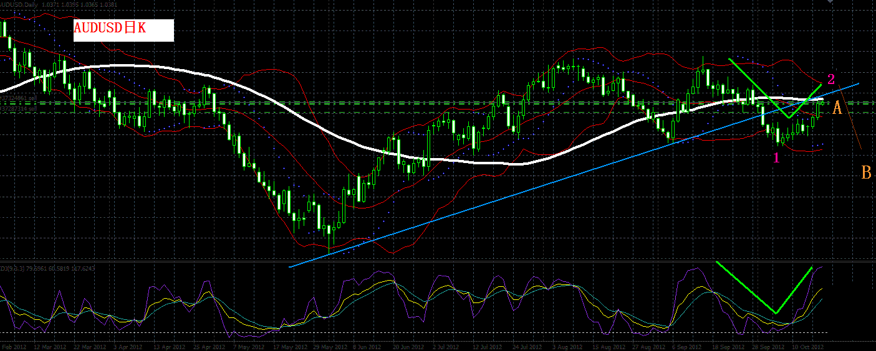
Task: Click the 3 Apr 2012 date label
Action: click(x=129, y=347)
